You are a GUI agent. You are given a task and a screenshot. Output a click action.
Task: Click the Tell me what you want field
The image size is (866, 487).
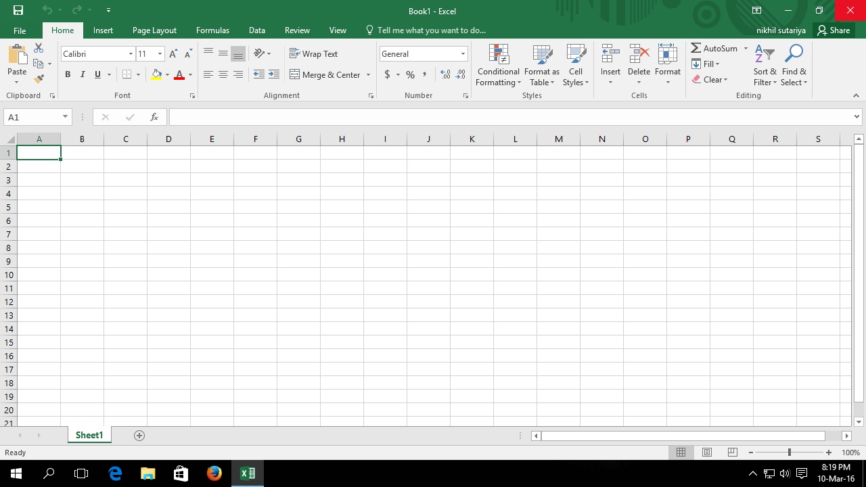pyautogui.click(x=426, y=30)
